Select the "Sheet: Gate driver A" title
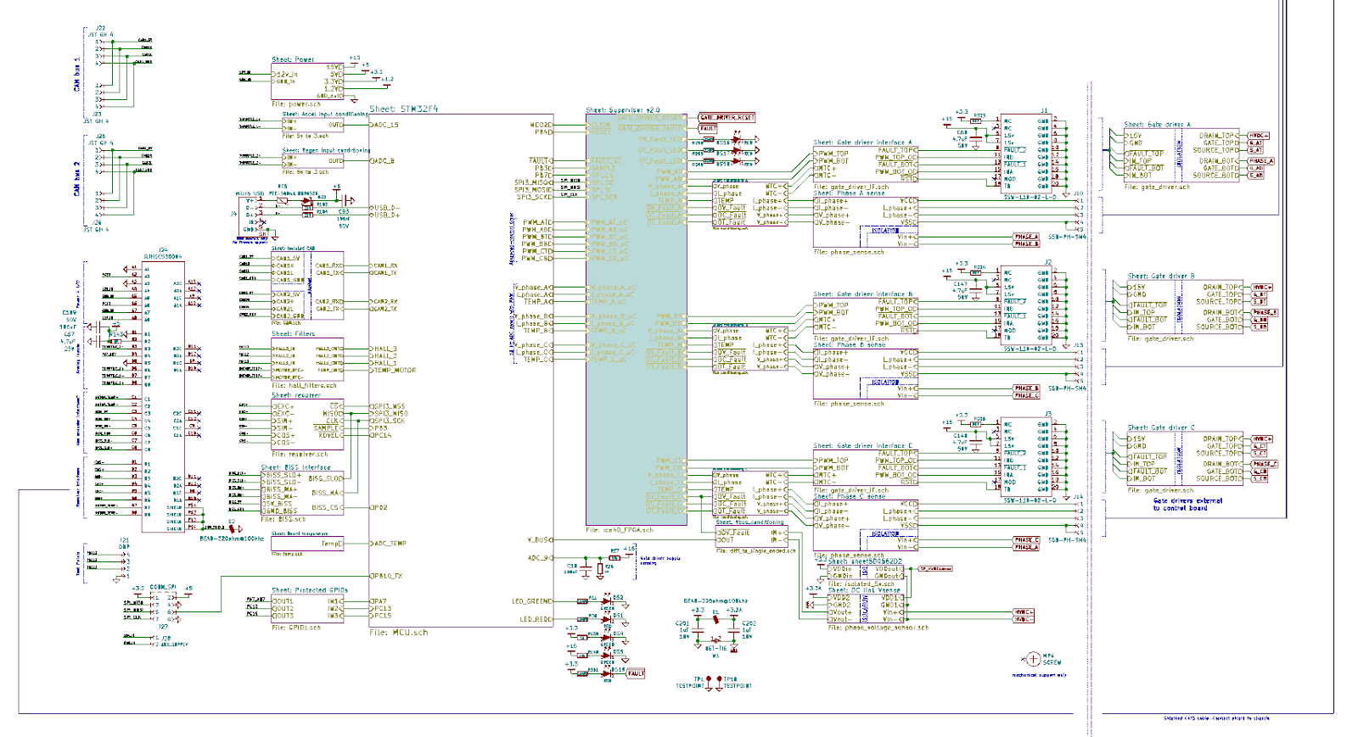The height and width of the screenshot is (737, 1358). [1158, 125]
